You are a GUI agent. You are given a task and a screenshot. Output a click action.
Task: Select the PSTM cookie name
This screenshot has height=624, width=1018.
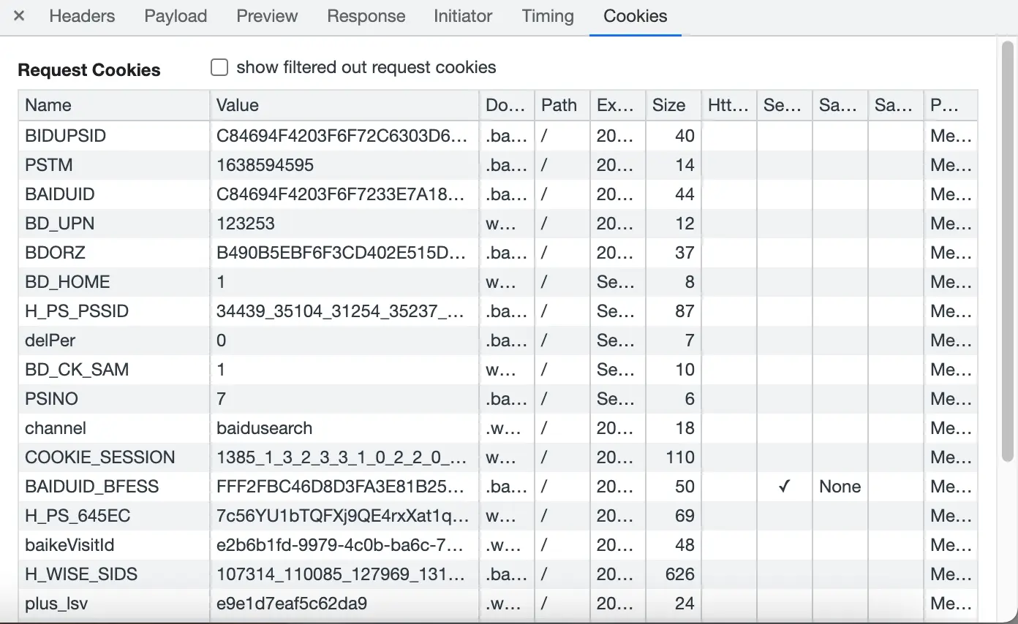point(48,165)
